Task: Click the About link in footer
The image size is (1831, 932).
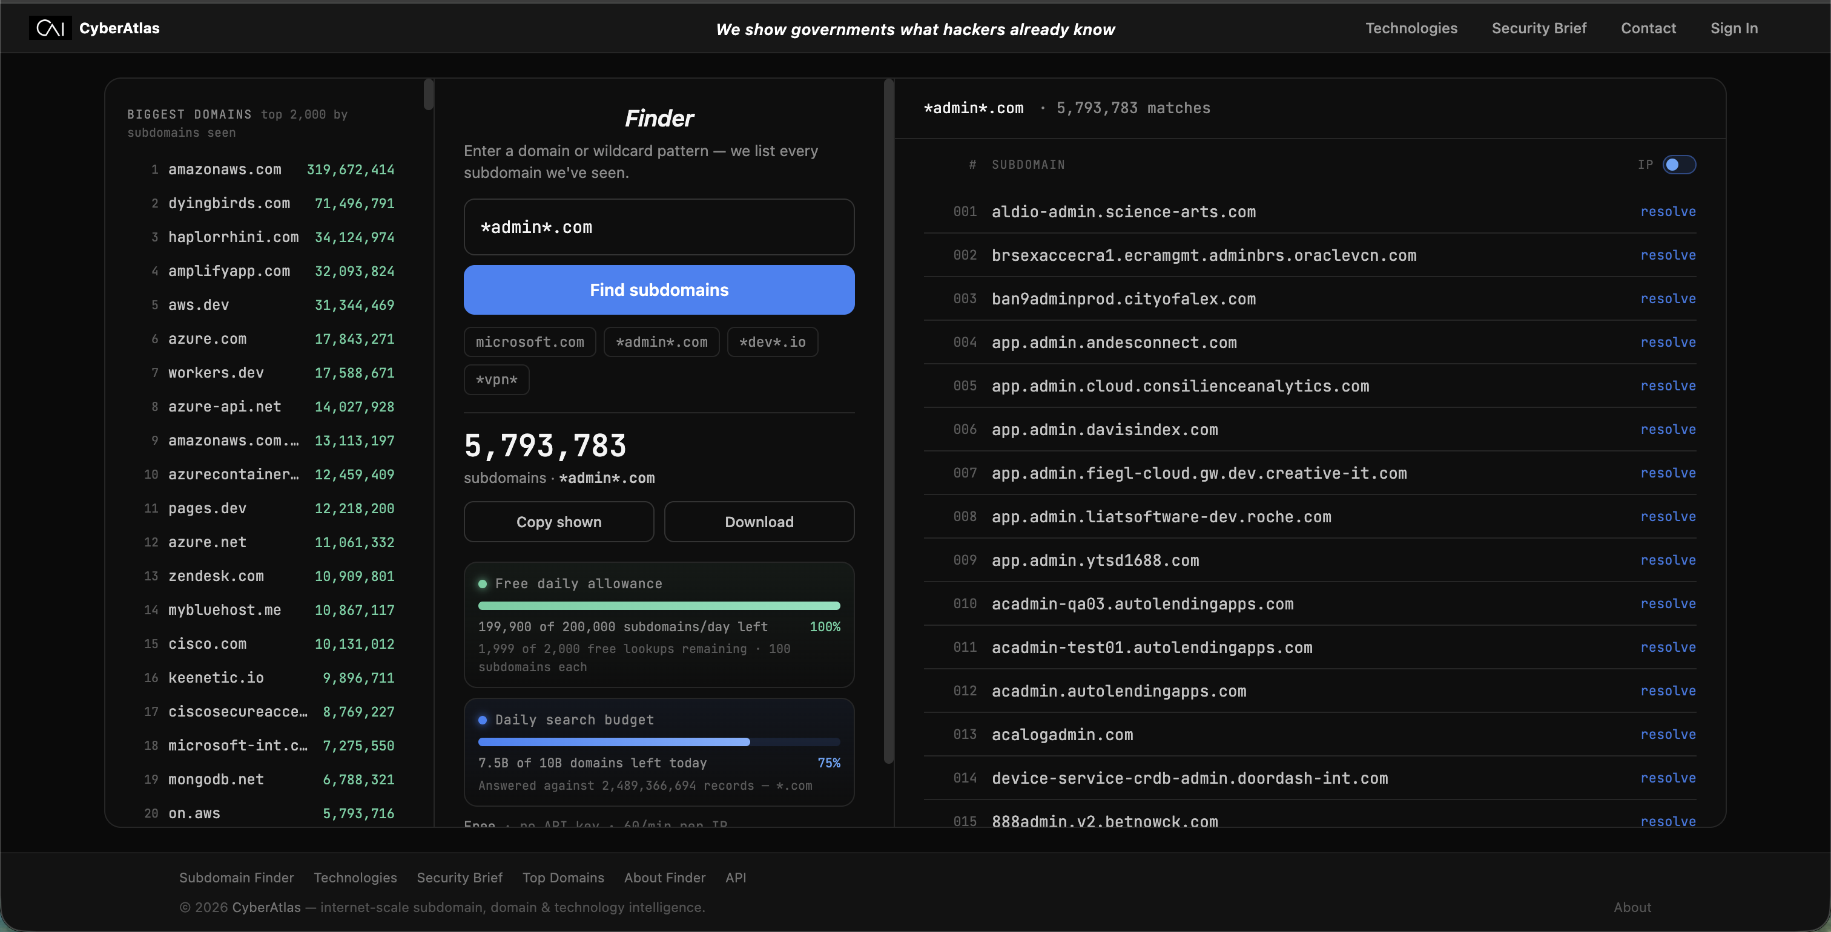Action: pos(1632,908)
